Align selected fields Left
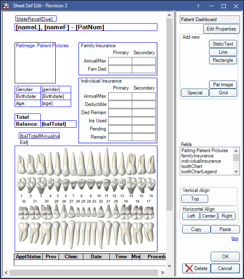 pos(191,216)
